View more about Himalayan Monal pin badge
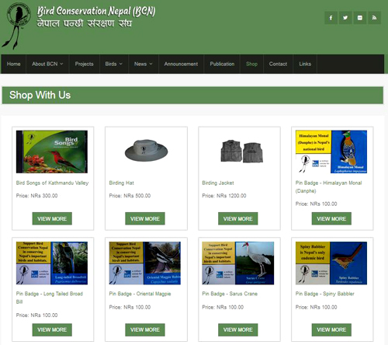 coord(331,219)
